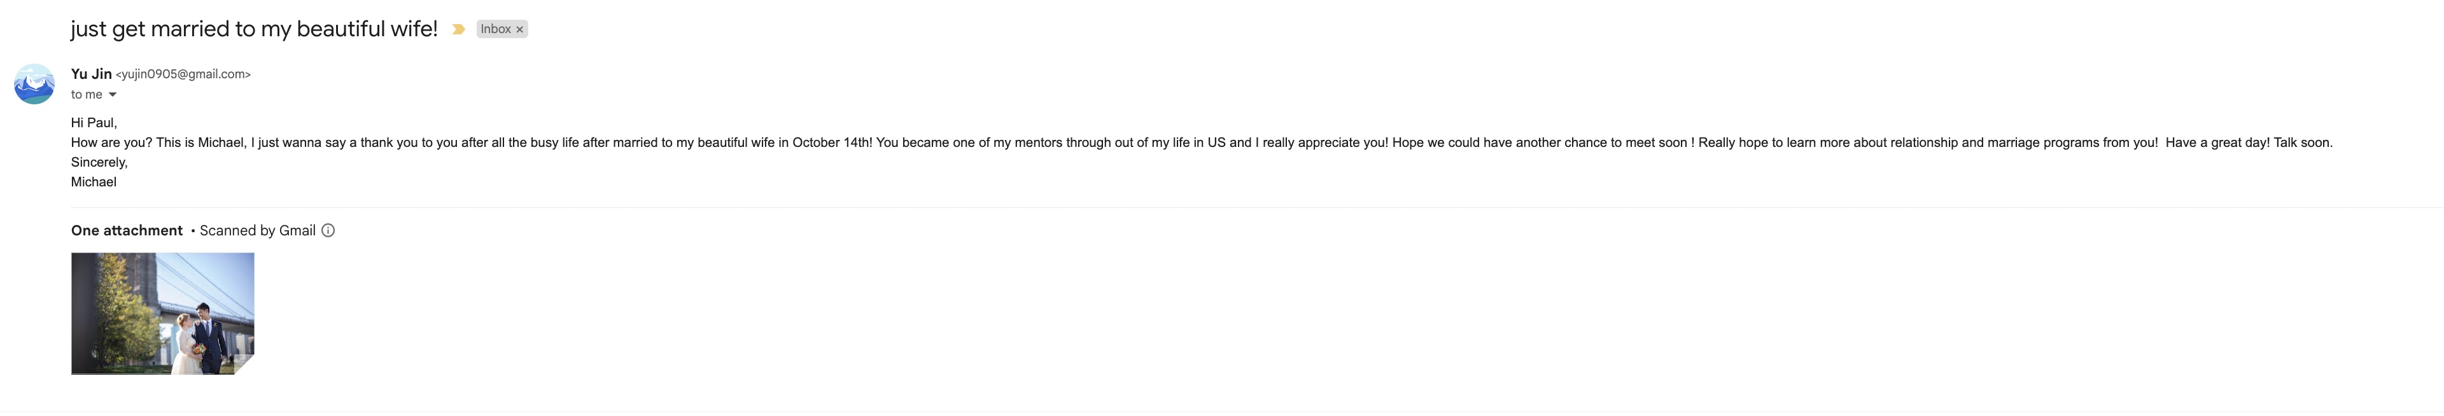Click the yujin0905@gmail.com address
Viewport: 2444px width, 416px height.
click(183, 74)
